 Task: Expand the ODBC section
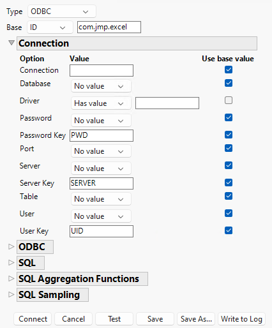coord(11,247)
